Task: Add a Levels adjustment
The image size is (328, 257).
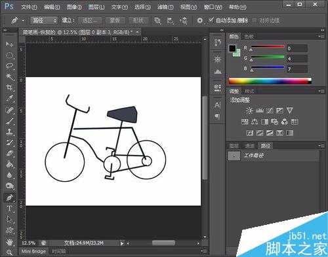Action: click(x=260, y=111)
